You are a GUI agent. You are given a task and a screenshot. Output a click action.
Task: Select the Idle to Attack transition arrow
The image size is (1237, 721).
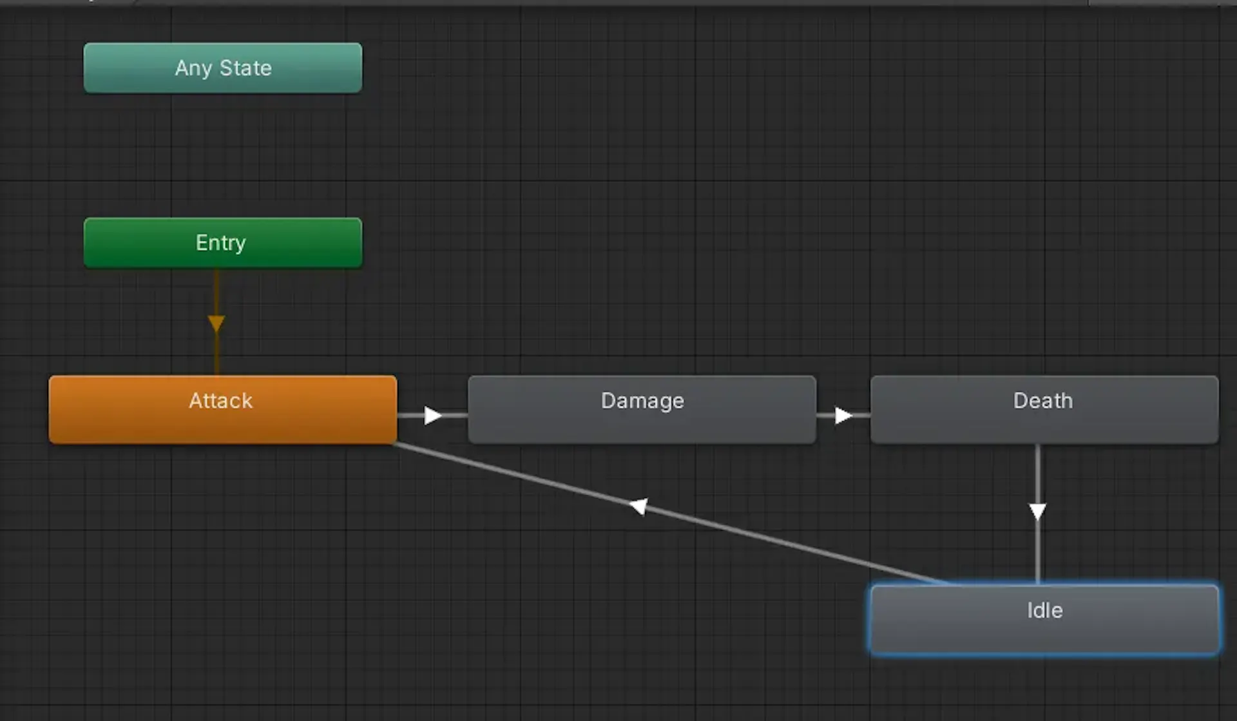638,506
